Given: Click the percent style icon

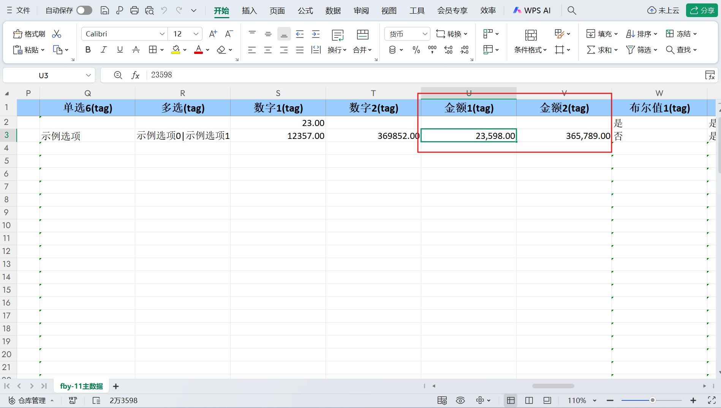Looking at the screenshot, I should point(416,50).
